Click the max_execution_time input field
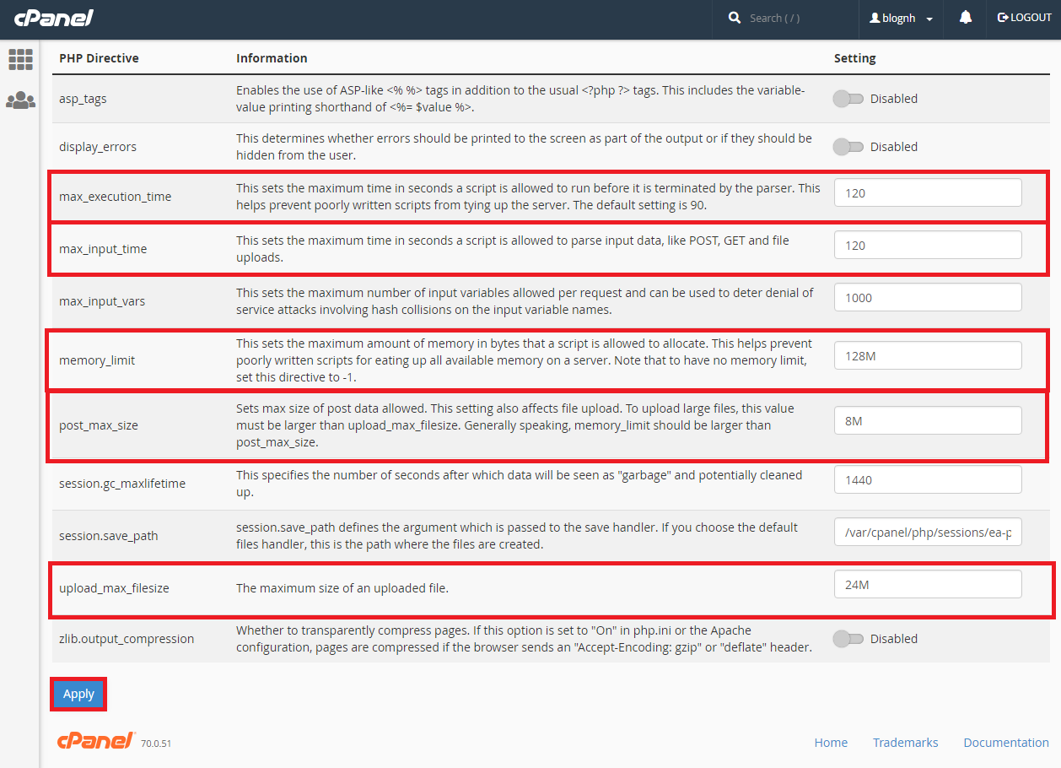Image resolution: width=1061 pixels, height=768 pixels. tap(928, 193)
